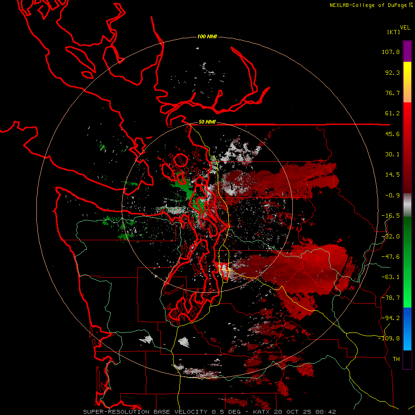Screen dimensions: 415x415
Task: Click the -63.1 legend value
Action: (391, 277)
